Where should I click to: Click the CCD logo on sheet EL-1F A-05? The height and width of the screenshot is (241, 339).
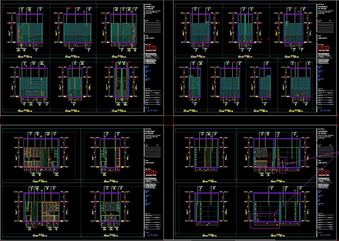pos(324,48)
